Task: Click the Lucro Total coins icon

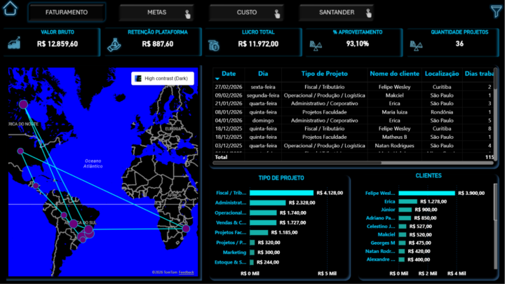Action: [213, 46]
